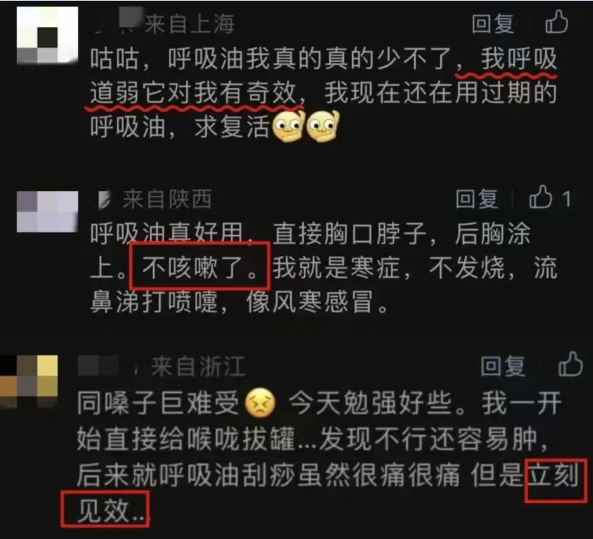Reply to the comment from 上海
Screen dimensions: 593x539
pos(493,24)
